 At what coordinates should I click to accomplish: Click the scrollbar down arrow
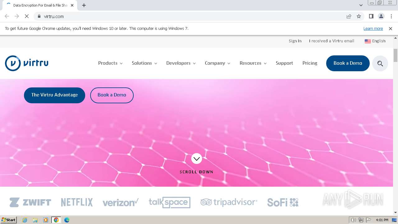pos(396,213)
